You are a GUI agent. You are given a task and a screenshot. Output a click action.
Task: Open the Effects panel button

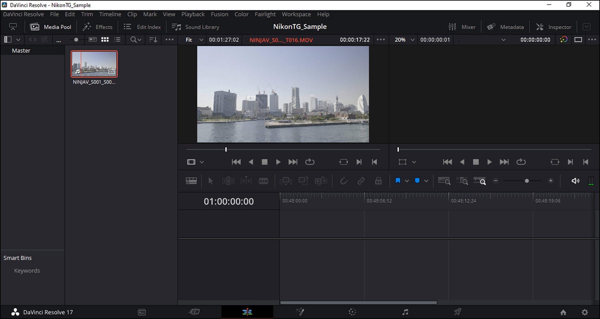tap(97, 27)
